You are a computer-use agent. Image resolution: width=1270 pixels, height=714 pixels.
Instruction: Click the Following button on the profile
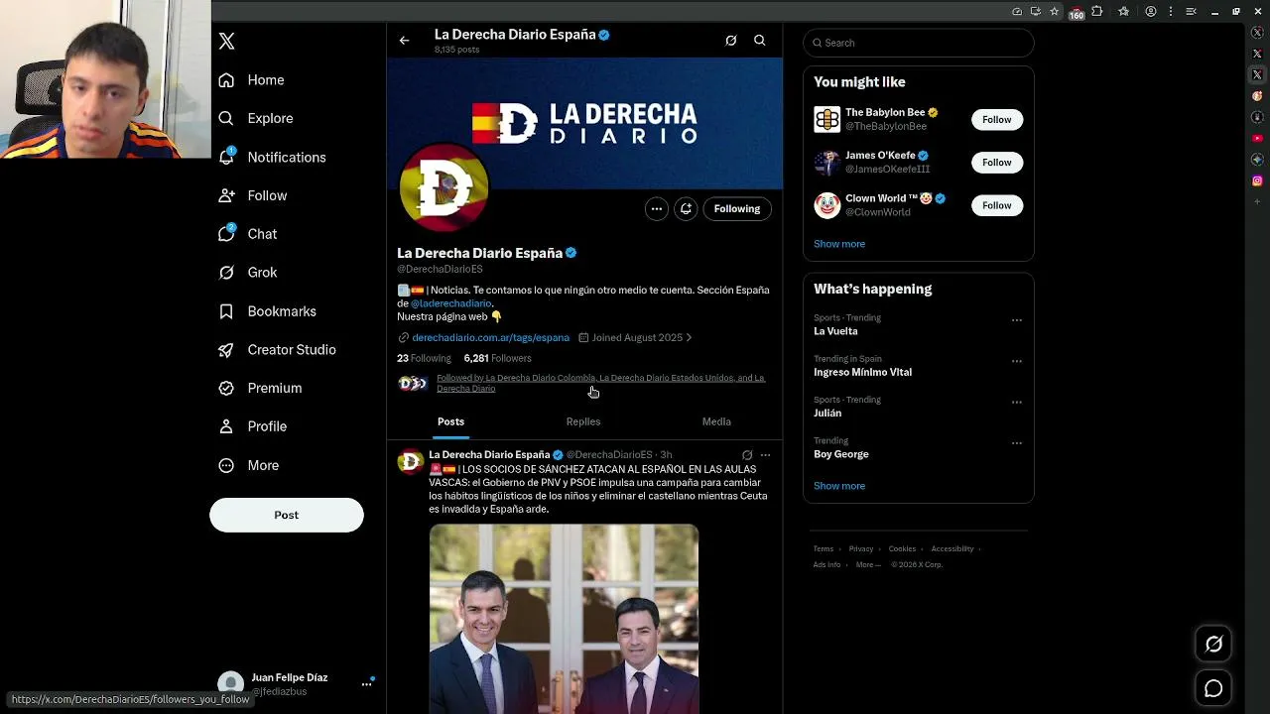pos(737,208)
